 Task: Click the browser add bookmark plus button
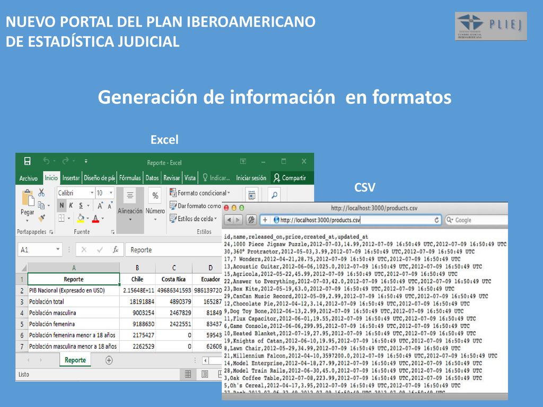tap(265, 220)
